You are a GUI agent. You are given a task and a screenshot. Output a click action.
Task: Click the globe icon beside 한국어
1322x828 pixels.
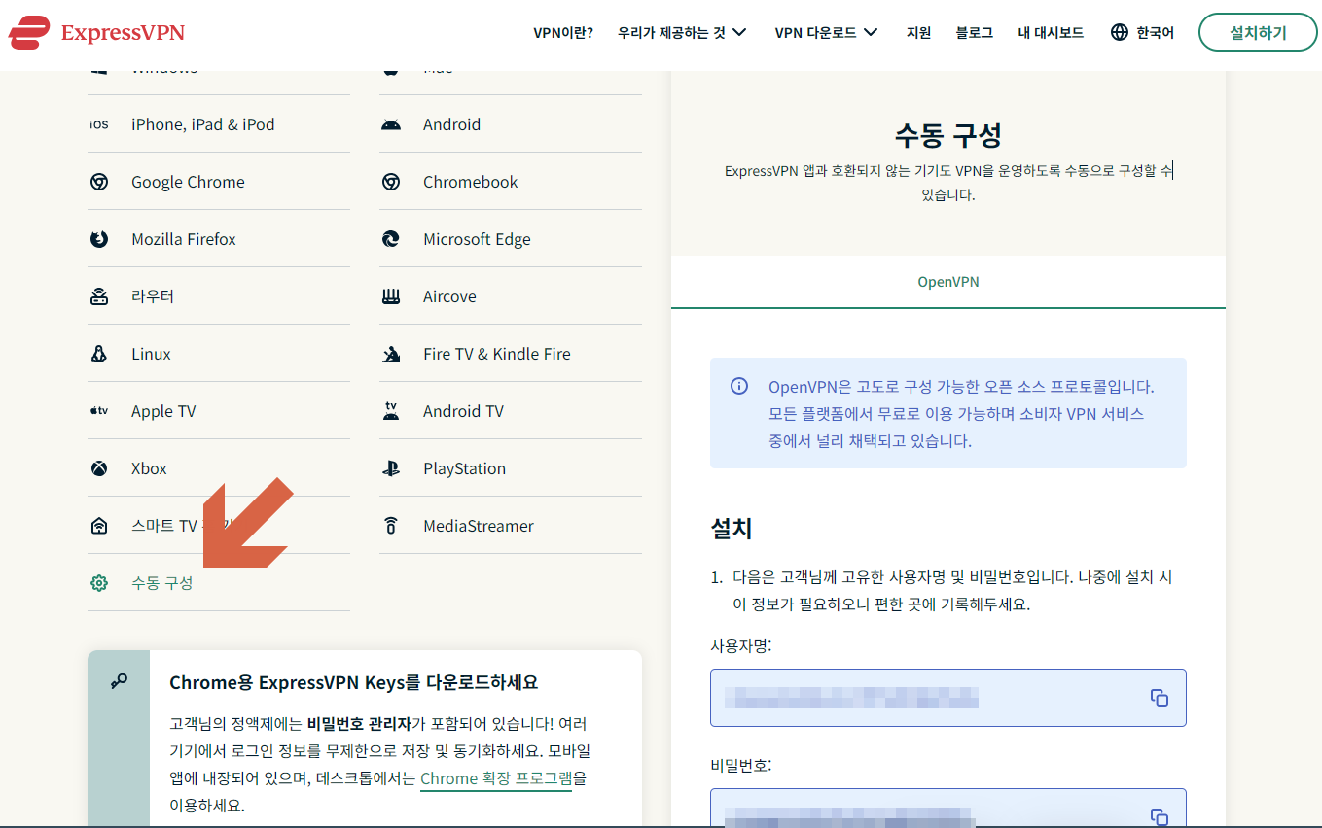click(1120, 32)
